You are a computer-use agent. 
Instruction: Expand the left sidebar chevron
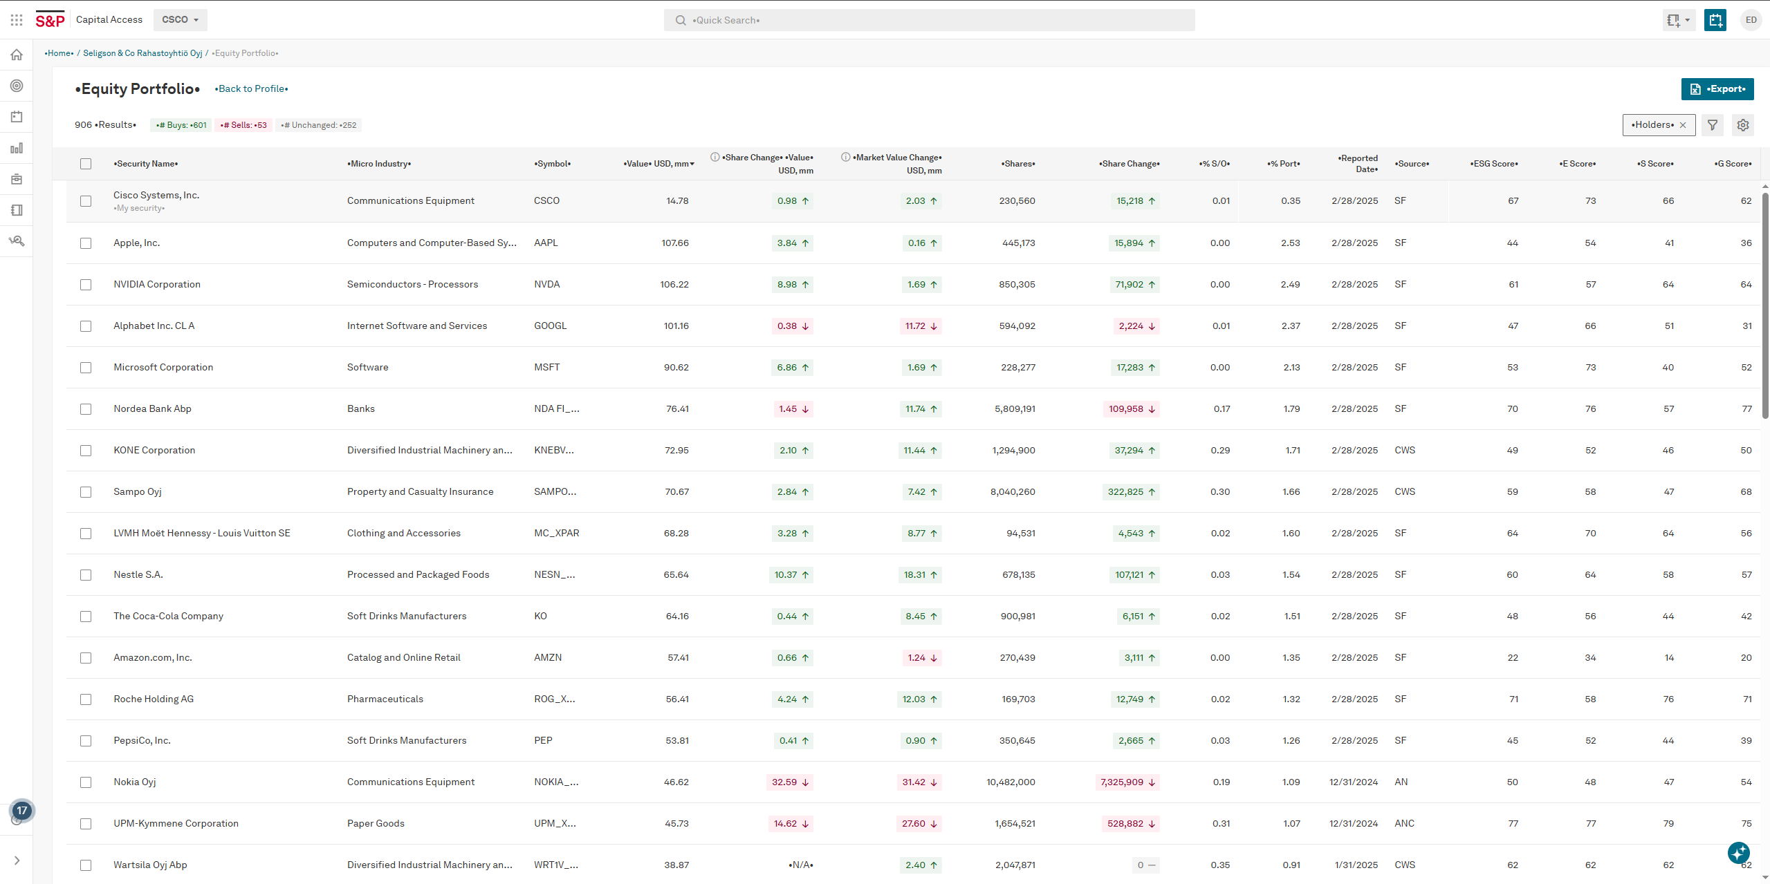(x=17, y=861)
